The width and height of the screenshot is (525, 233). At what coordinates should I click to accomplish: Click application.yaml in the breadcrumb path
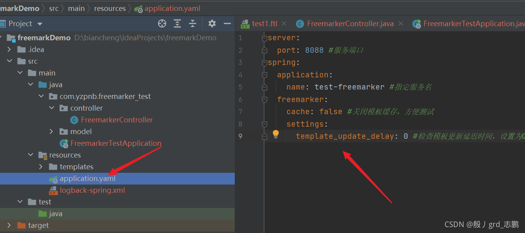pos(172,9)
